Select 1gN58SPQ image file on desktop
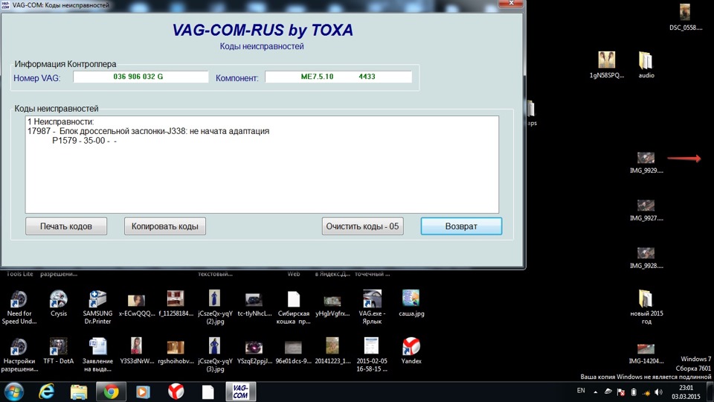This screenshot has width=714, height=402. 607,66
